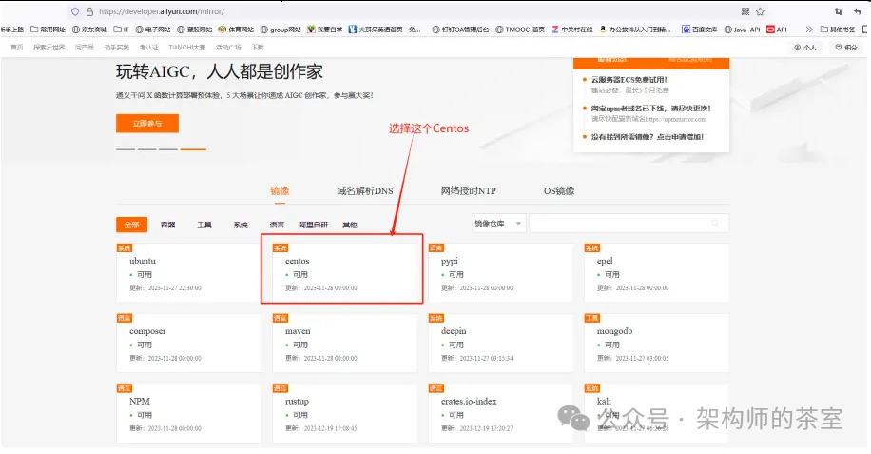Open the composer mirror card
The width and height of the screenshot is (871, 454).
(x=188, y=343)
